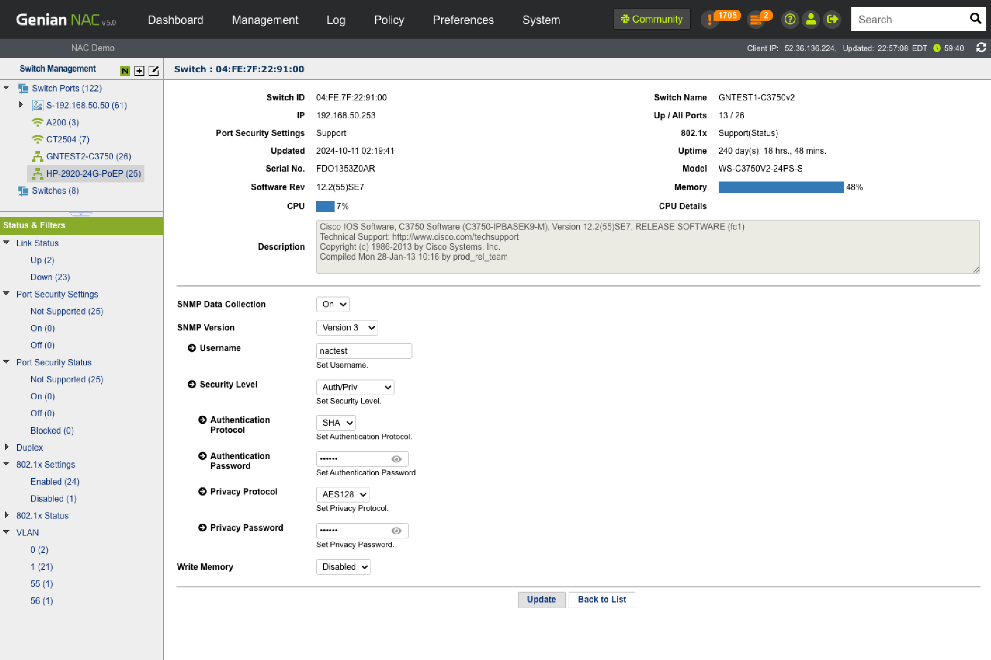This screenshot has height=660, width=991.
Task: Click the search magnifier icon
Action: click(x=975, y=19)
